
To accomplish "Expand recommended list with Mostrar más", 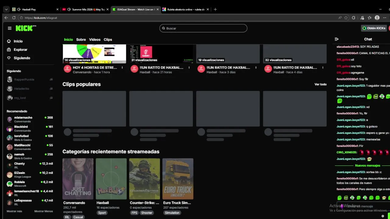I will tap(14, 211).
